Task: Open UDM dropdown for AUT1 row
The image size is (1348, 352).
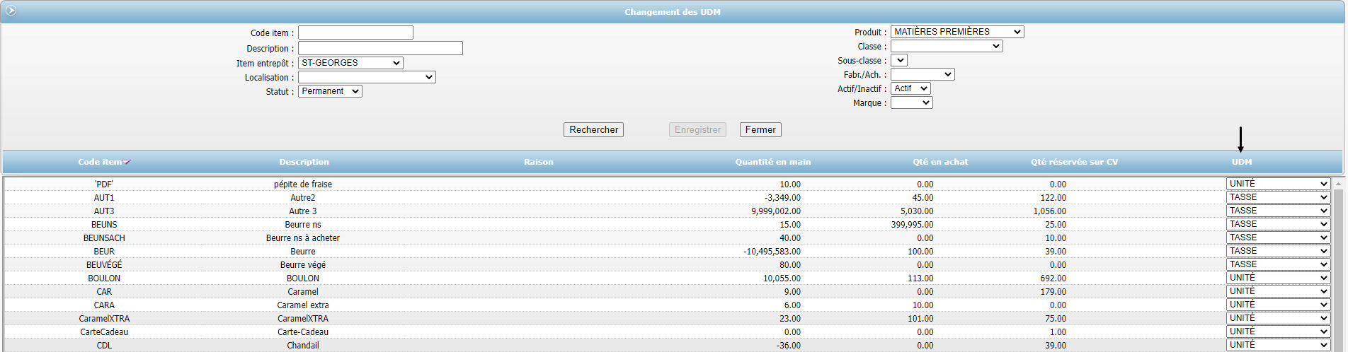Action: [x=1278, y=197]
